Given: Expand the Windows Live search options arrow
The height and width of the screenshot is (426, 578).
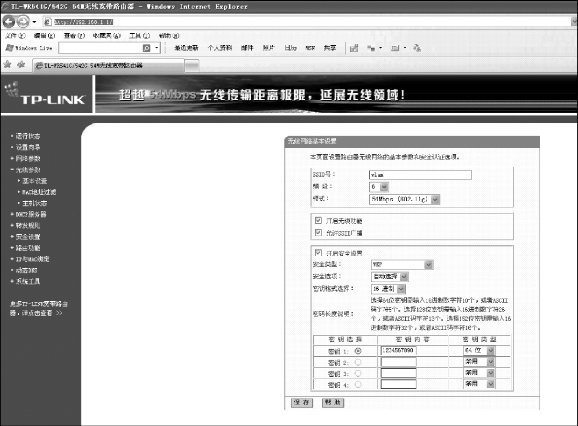Looking at the screenshot, I should pos(157,48).
